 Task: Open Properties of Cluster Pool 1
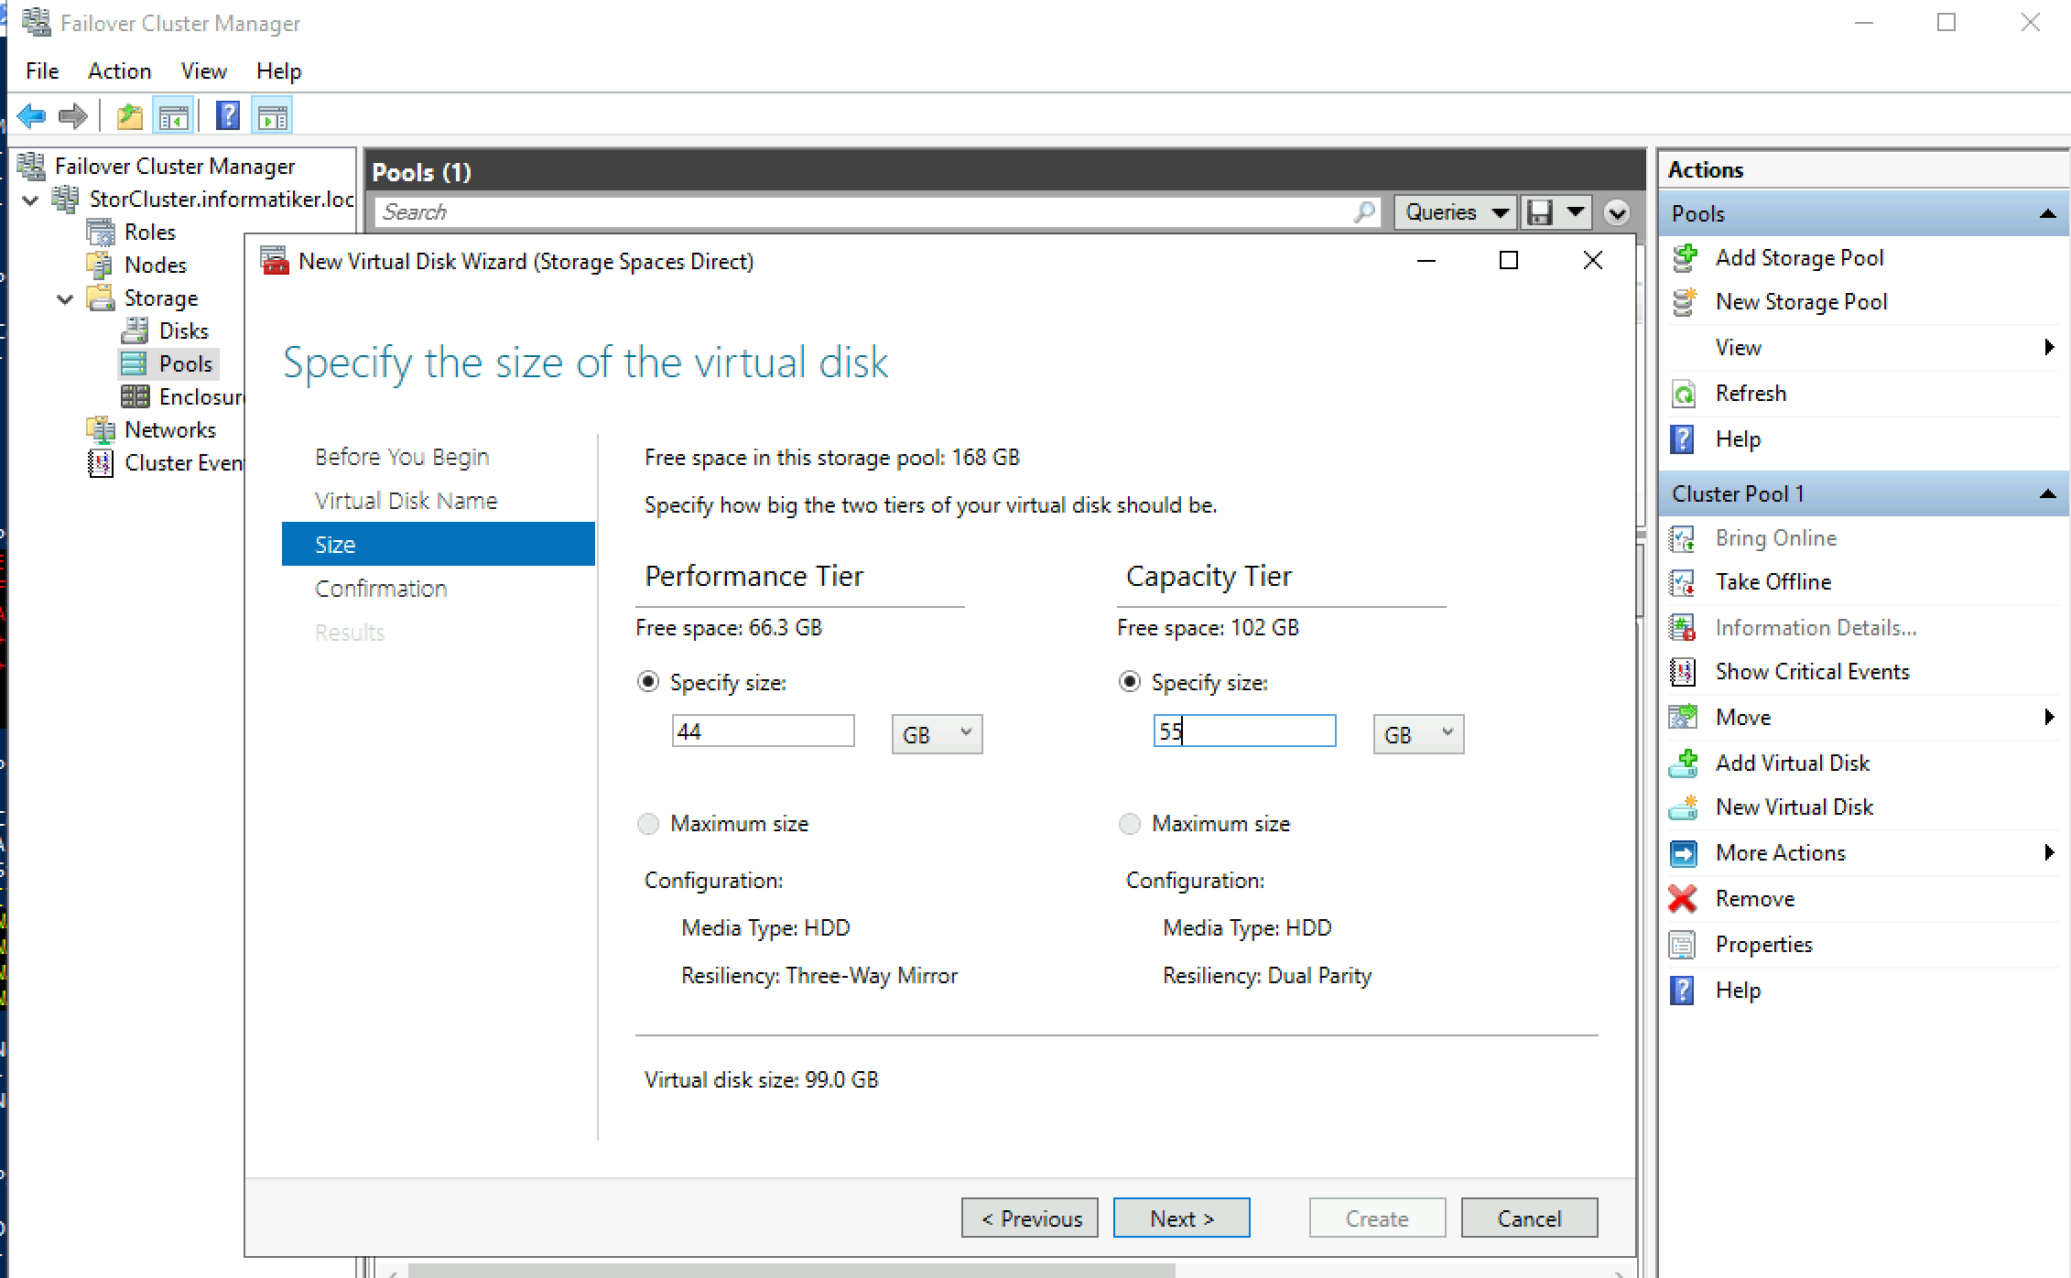pyautogui.click(x=1762, y=944)
